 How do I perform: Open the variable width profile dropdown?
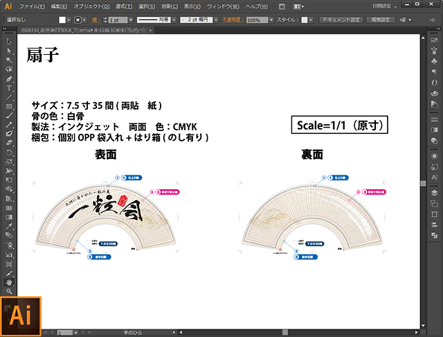pos(174,20)
